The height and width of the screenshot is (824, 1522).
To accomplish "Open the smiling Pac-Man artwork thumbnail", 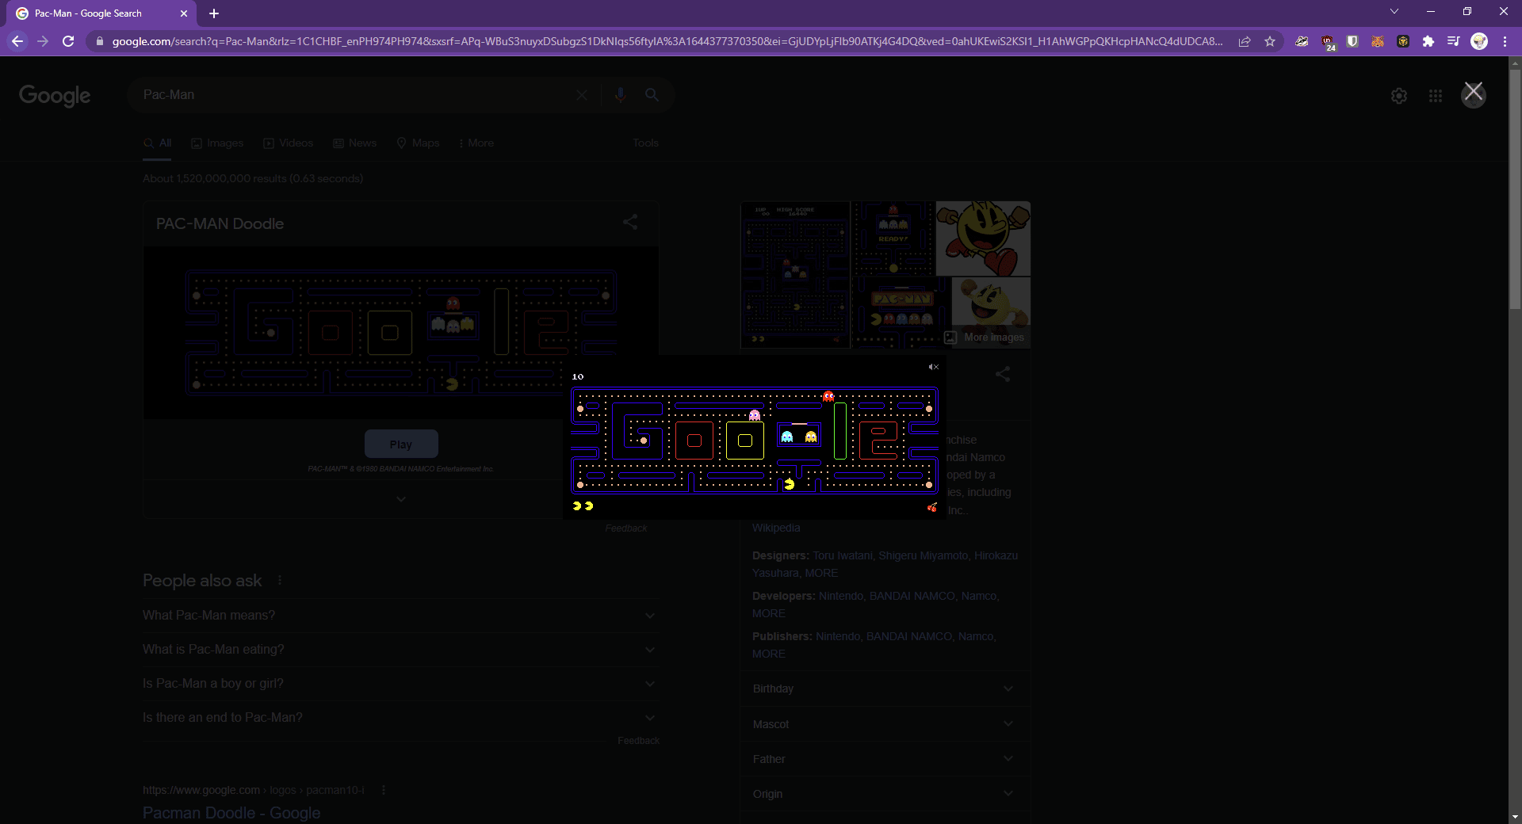I will click(983, 238).
